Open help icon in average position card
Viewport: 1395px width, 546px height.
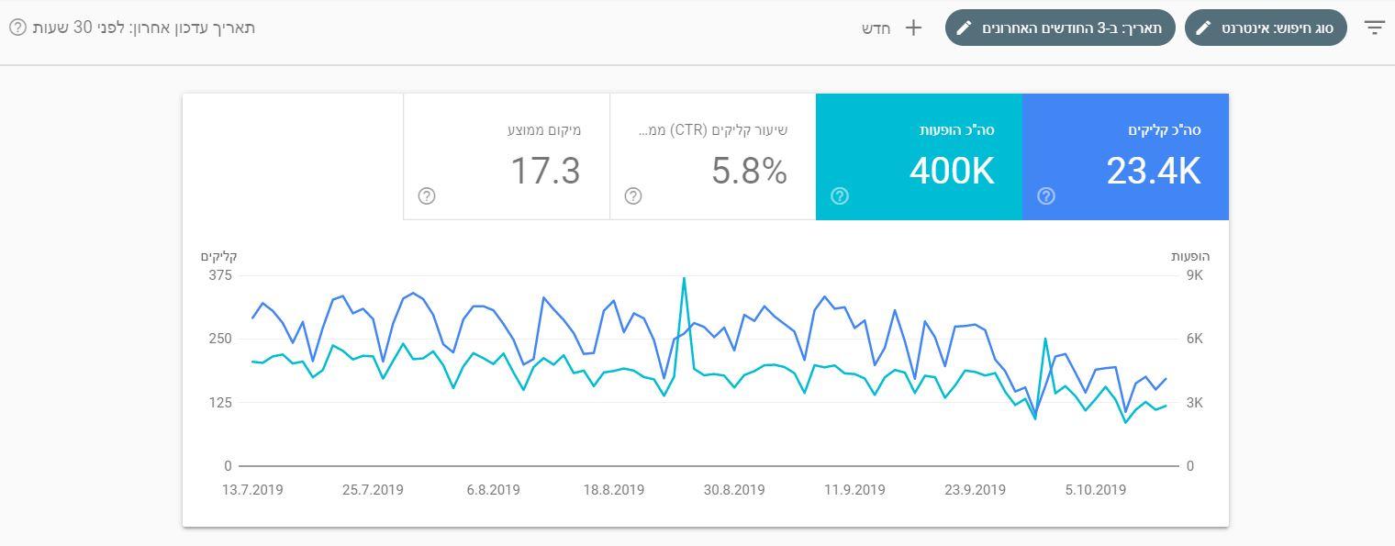coord(427,196)
